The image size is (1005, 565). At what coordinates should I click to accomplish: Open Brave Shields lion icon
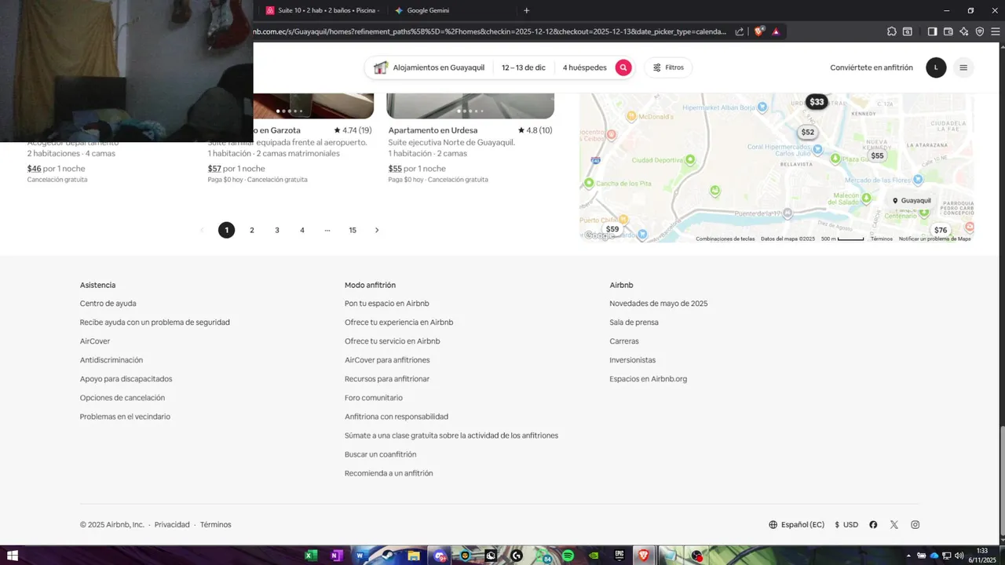(758, 31)
